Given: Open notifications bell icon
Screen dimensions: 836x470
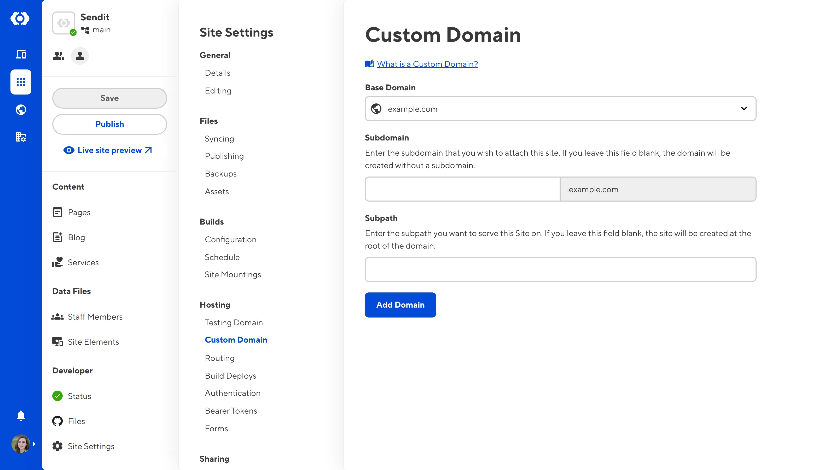Looking at the screenshot, I should (x=21, y=415).
